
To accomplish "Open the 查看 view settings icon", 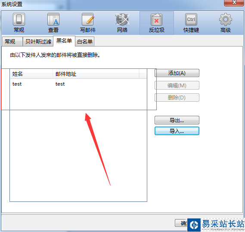I will [53, 23].
